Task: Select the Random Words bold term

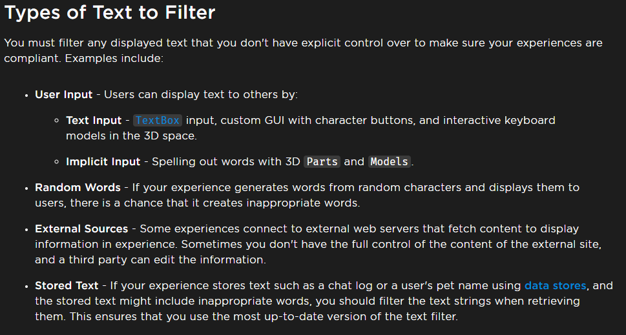Action: tap(78, 188)
